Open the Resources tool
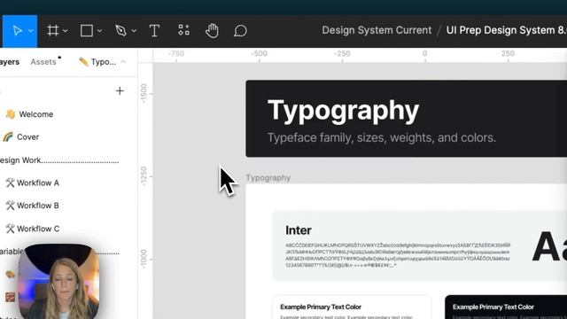 pyautogui.click(x=183, y=30)
